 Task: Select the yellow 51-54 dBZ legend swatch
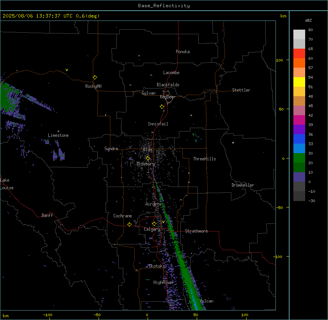coord(299,82)
